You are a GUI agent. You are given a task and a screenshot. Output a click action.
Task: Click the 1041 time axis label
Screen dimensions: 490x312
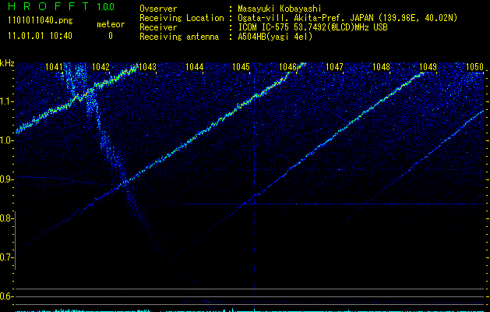pos(54,66)
